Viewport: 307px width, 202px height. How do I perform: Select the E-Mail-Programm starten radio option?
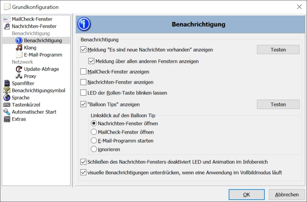94,141
